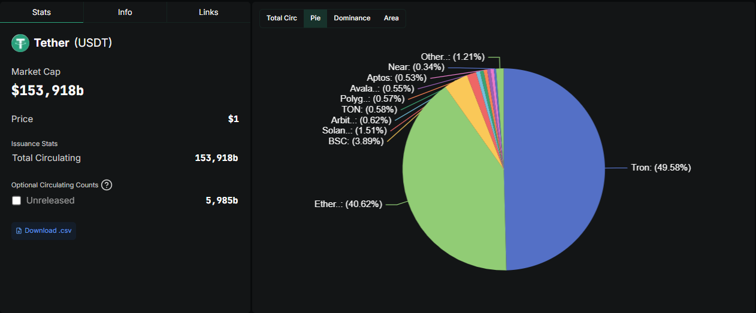Image resolution: width=756 pixels, height=313 pixels.
Task: Click the Market Cap label
Action: [36, 72]
